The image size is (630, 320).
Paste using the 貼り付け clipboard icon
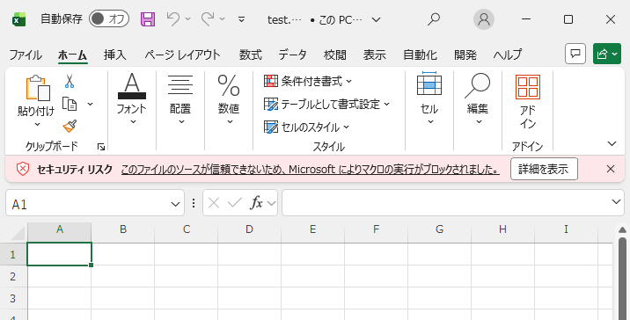(37, 88)
